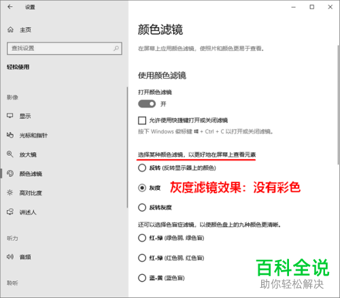Open 颜色滤镜 settings page
The width and height of the screenshot is (340, 298).
coord(31,173)
